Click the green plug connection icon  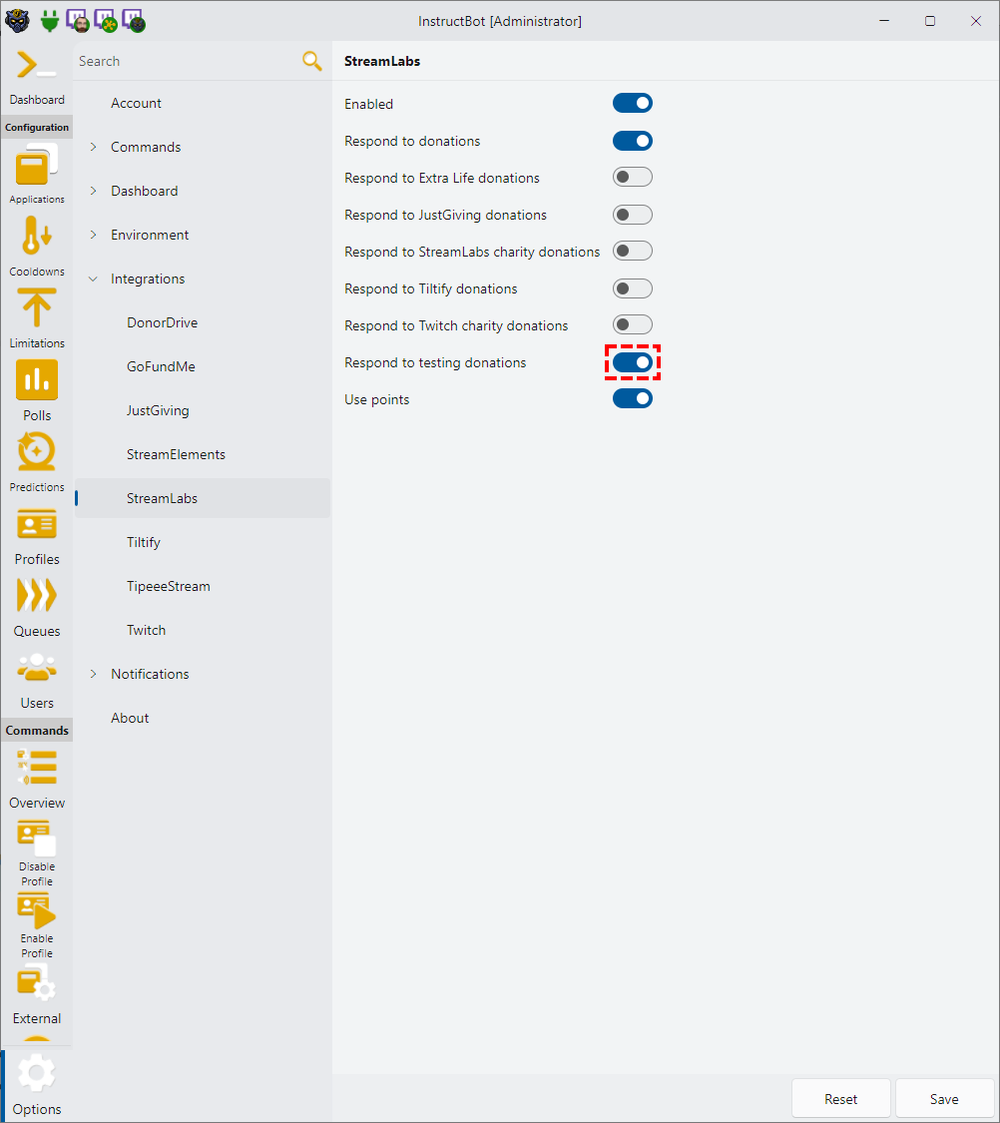pos(49,21)
